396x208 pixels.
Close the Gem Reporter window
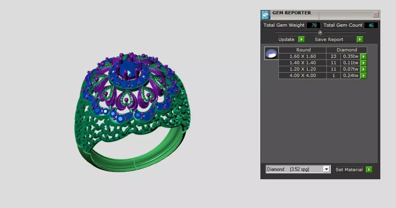point(376,15)
